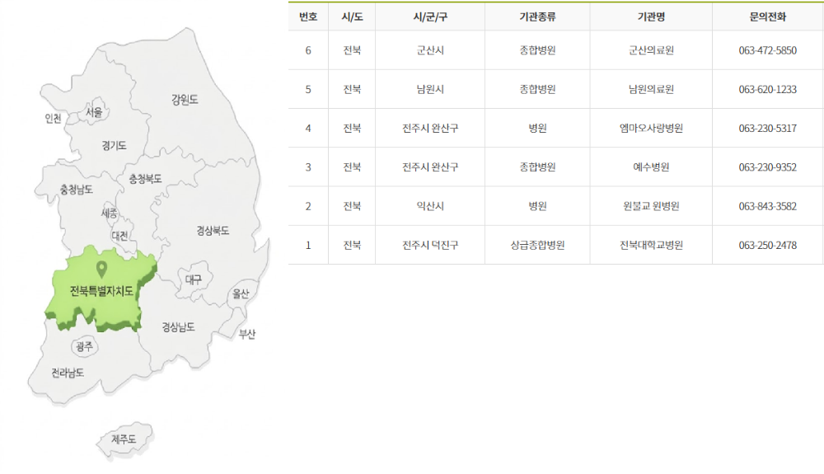
Task: Pick 충청남도 region on the map
Action: [x=76, y=189]
